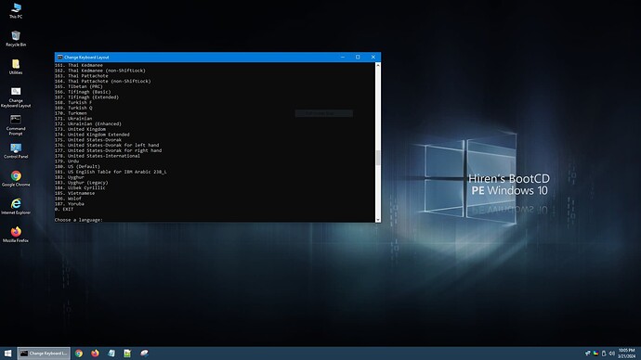The image size is (641, 360).
Task: Open safely remove hardware tray icon
Action: (604, 354)
